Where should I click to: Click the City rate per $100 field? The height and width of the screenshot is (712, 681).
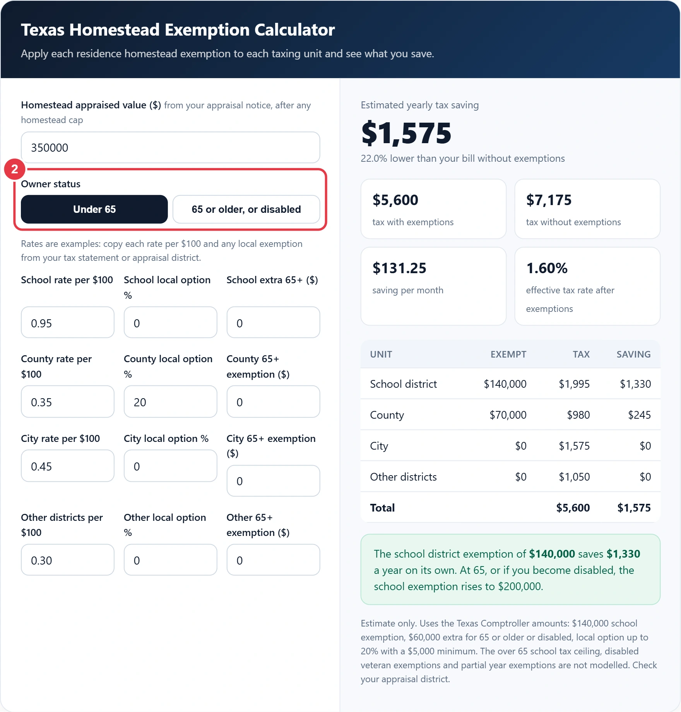point(68,466)
